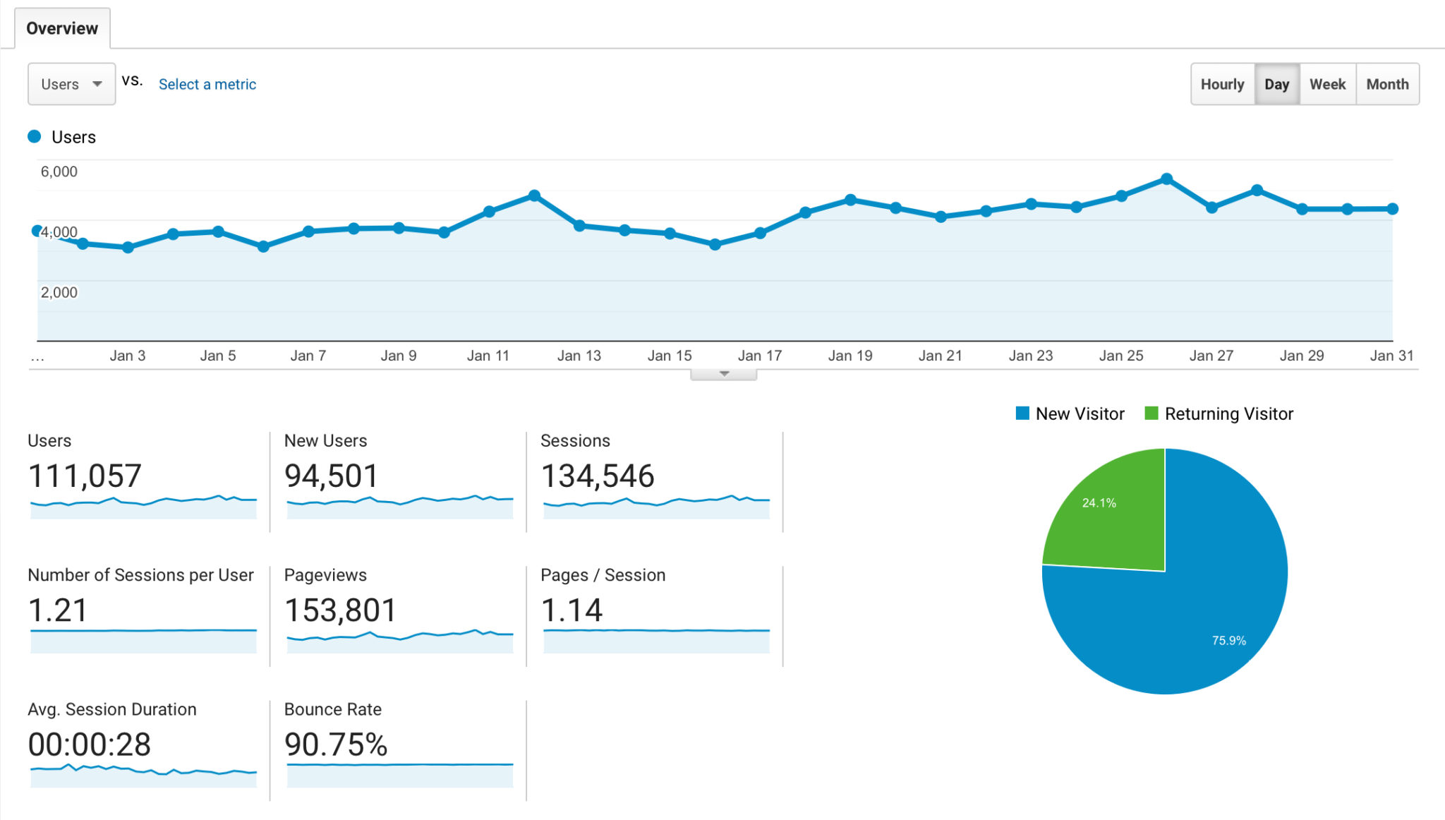
Task: Click the Users legend blue dot
Action: pyautogui.click(x=34, y=136)
